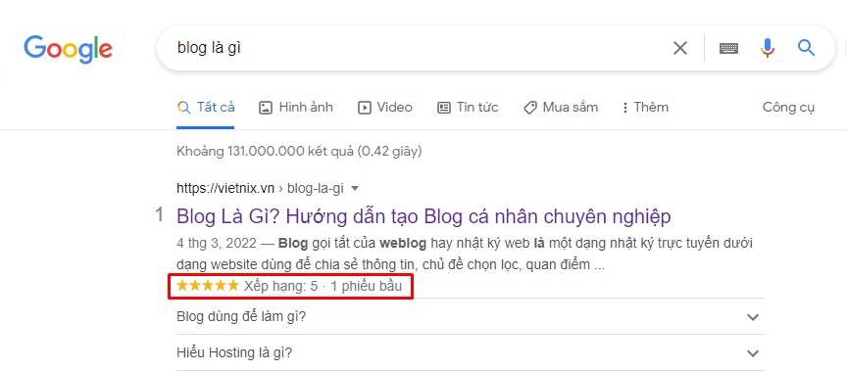Click the '1 phiếu bầu' vote count

[367, 286]
